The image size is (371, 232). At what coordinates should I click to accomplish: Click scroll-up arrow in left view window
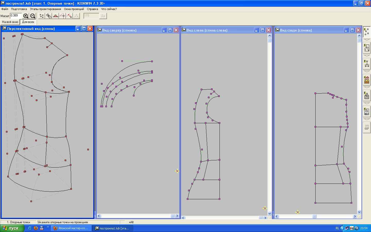coord(269,36)
